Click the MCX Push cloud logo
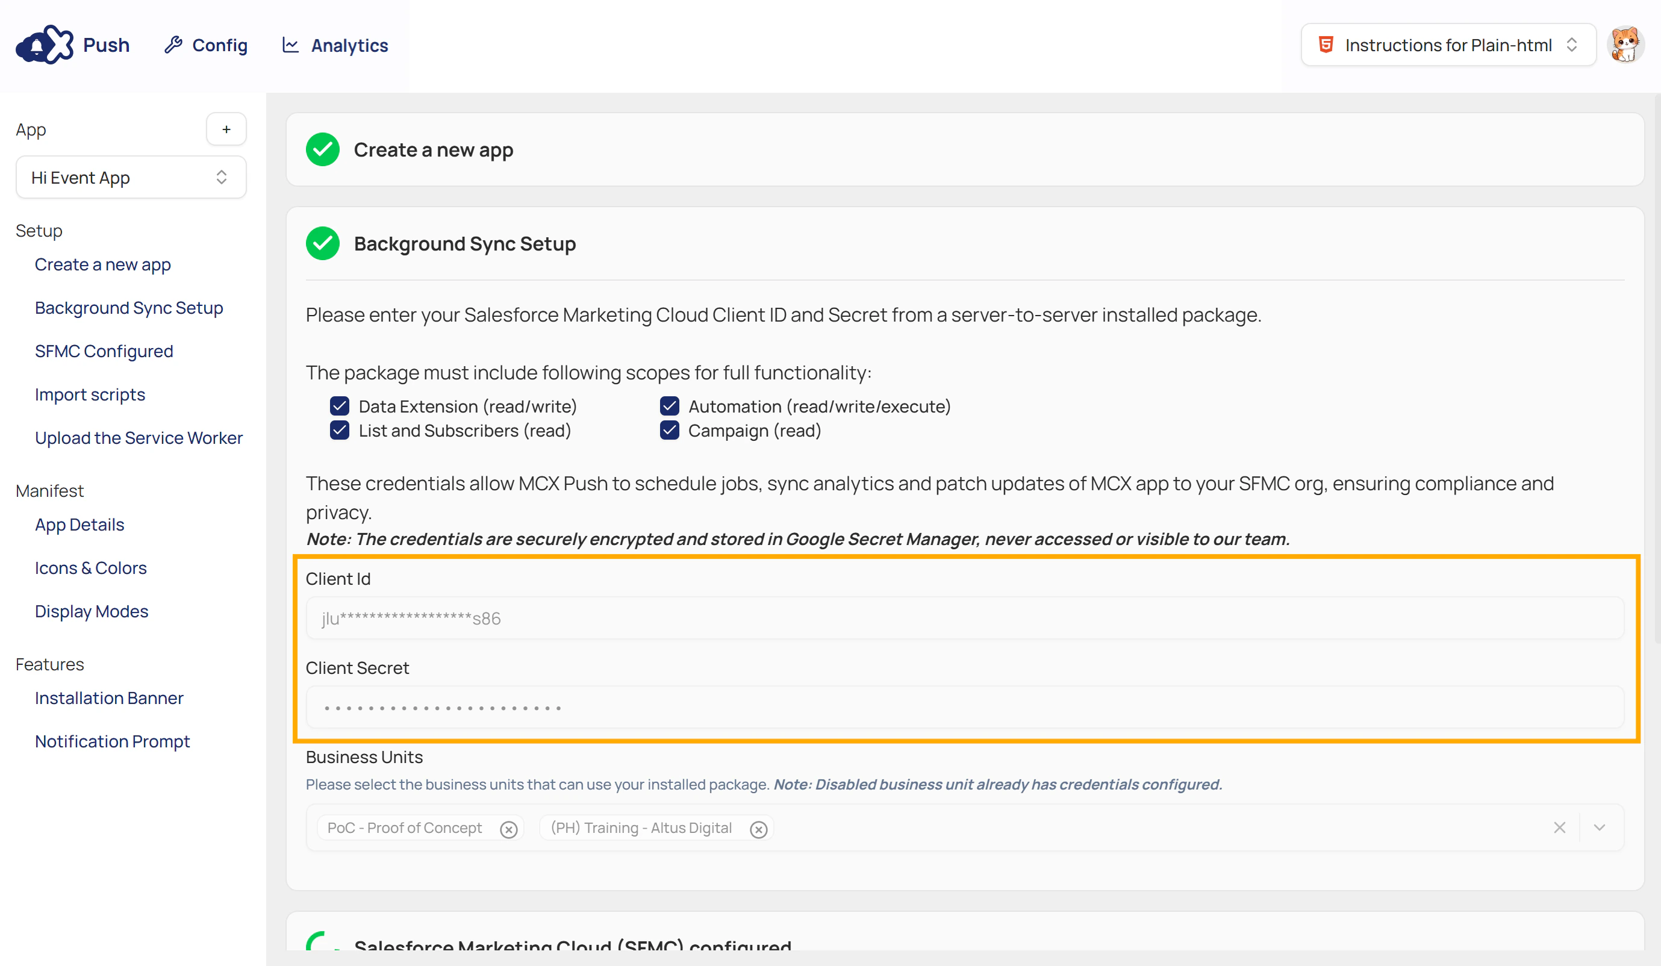Screen dimensions: 1661x966 45,45
